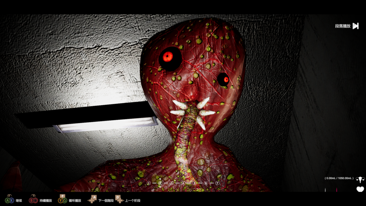The height and width of the screenshot is (206, 366).
Task: Click the uterus status icon
Action: click(x=360, y=180)
